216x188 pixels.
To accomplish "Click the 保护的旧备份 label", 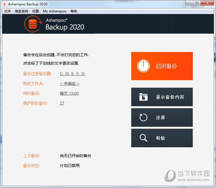I will coord(35,103).
